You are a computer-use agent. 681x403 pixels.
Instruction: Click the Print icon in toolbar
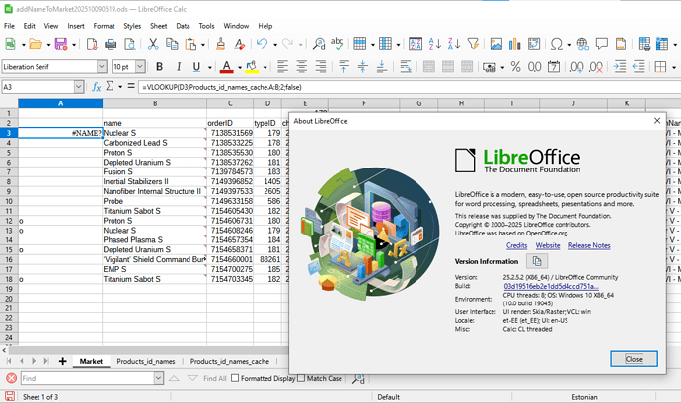click(x=110, y=44)
